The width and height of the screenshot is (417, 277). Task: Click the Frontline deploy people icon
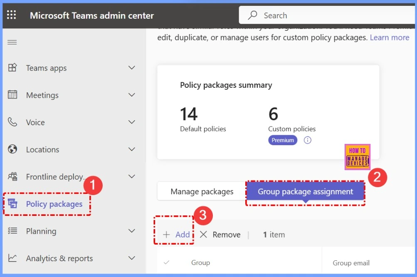[x=12, y=176]
